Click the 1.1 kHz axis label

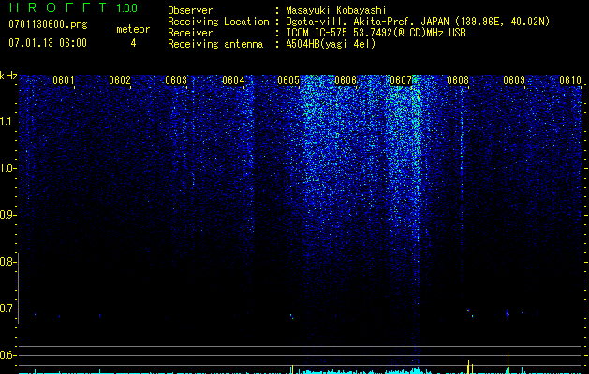point(7,122)
